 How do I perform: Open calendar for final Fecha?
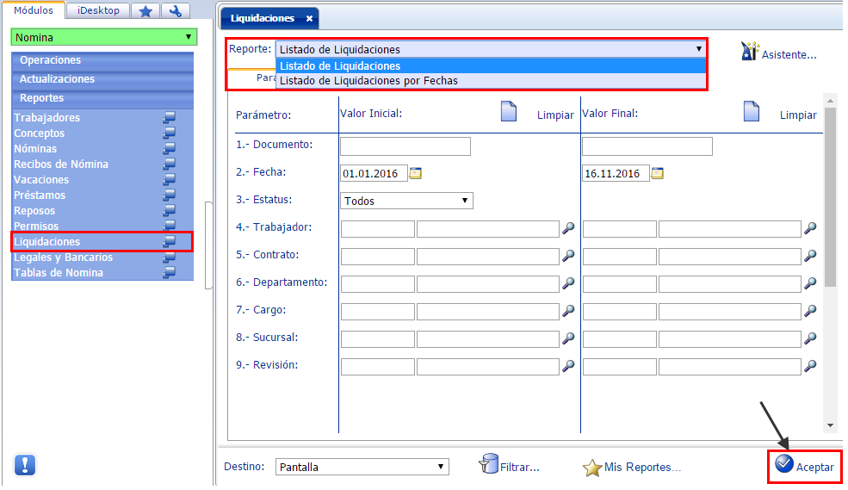[657, 174]
